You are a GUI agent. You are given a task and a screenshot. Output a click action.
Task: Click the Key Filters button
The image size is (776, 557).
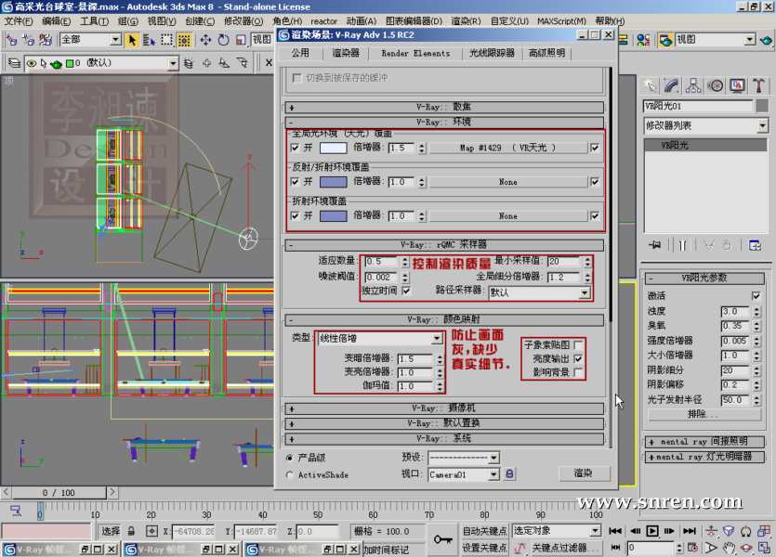pos(565,548)
